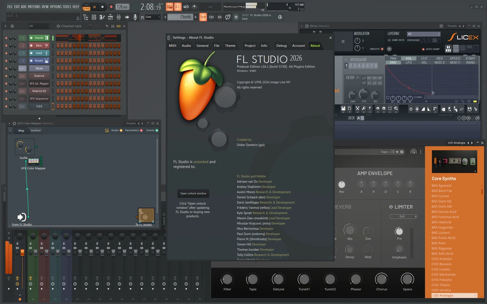The width and height of the screenshot is (487, 304).
Task: Toggle the metronome icon in transport panel
Action: [194, 7]
